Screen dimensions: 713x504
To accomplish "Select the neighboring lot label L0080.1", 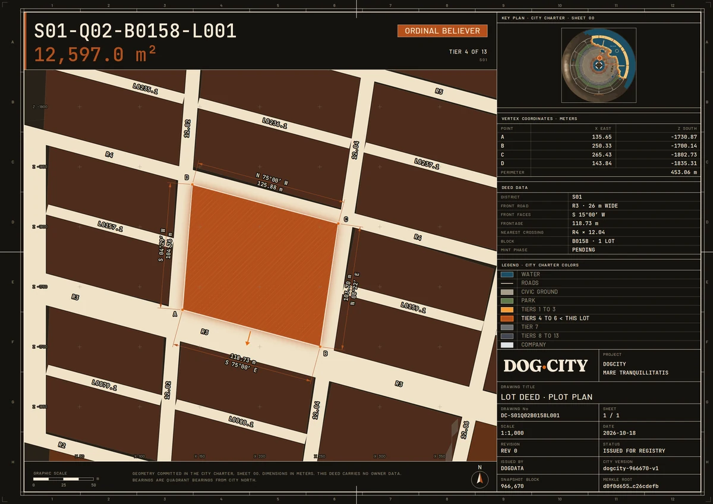I will [241, 421].
